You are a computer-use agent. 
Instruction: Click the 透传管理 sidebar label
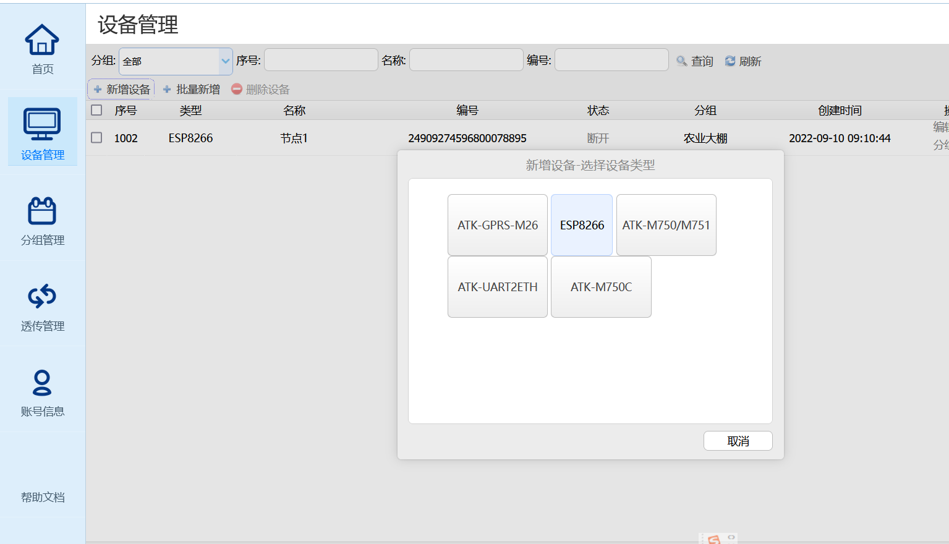[x=43, y=326]
